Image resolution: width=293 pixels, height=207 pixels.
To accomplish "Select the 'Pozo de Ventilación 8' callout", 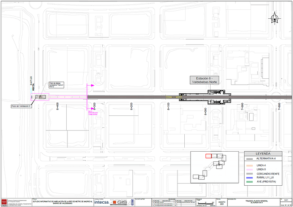I will (x=21, y=106).
